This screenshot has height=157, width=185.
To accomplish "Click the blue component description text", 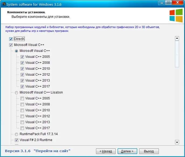I will point(83,29).
